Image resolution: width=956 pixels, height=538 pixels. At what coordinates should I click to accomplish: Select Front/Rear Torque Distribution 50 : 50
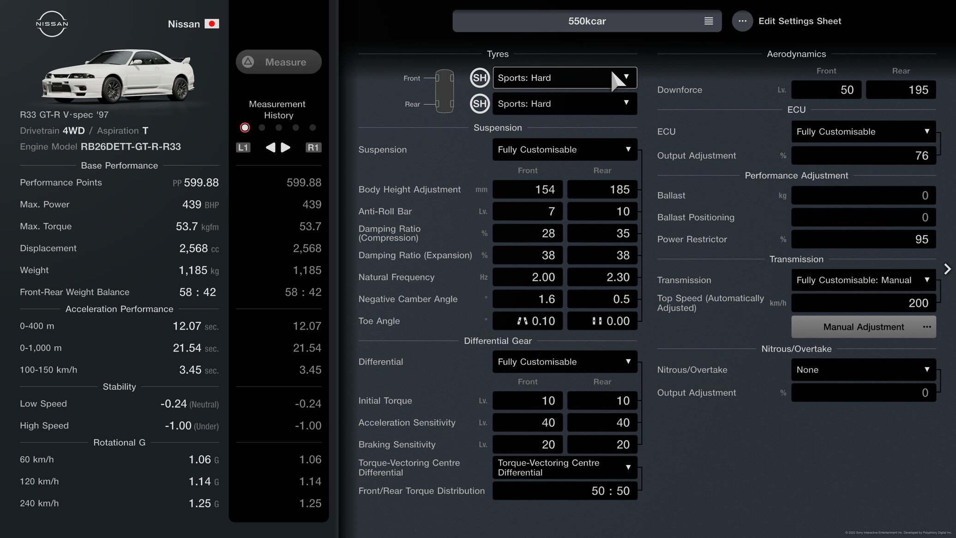click(x=565, y=491)
